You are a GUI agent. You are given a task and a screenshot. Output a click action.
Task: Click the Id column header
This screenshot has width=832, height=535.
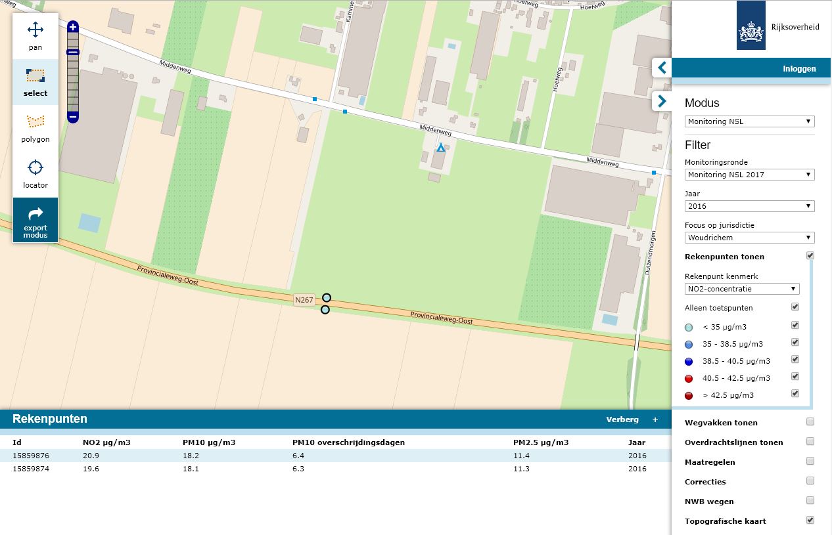pos(17,442)
